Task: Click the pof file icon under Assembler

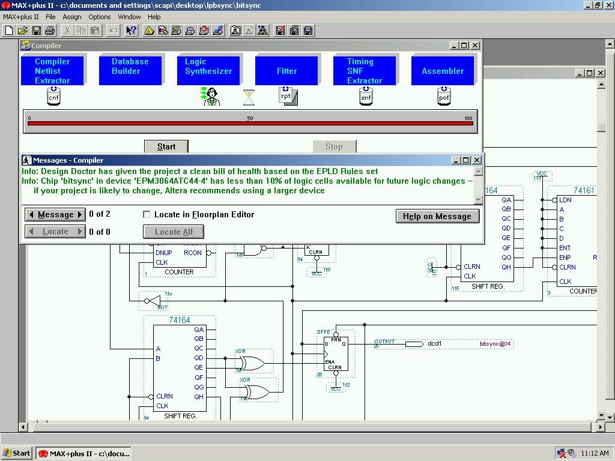Action: coord(444,97)
